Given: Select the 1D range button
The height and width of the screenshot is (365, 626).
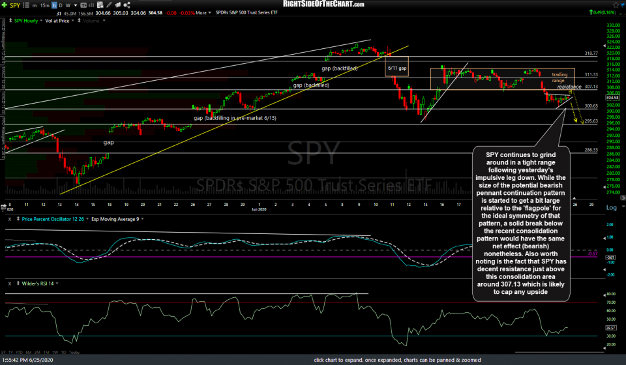Looking at the screenshot, I should pyautogui.click(x=63, y=353).
